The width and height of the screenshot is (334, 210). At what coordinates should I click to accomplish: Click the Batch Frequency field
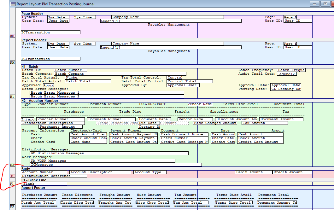point(291,70)
